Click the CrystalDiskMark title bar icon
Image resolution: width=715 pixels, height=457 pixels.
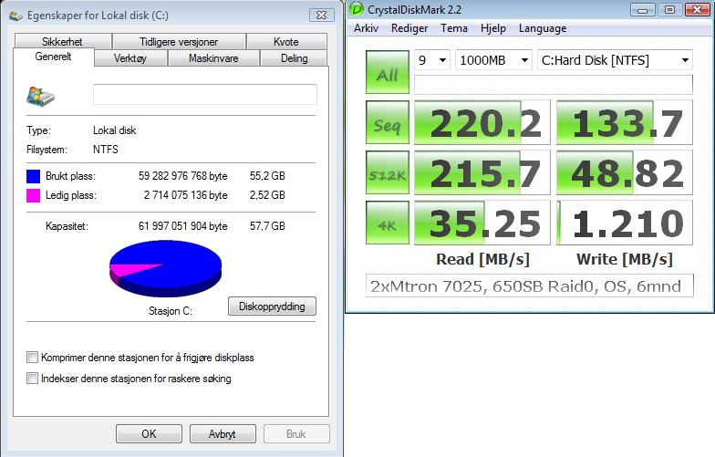[x=356, y=9]
